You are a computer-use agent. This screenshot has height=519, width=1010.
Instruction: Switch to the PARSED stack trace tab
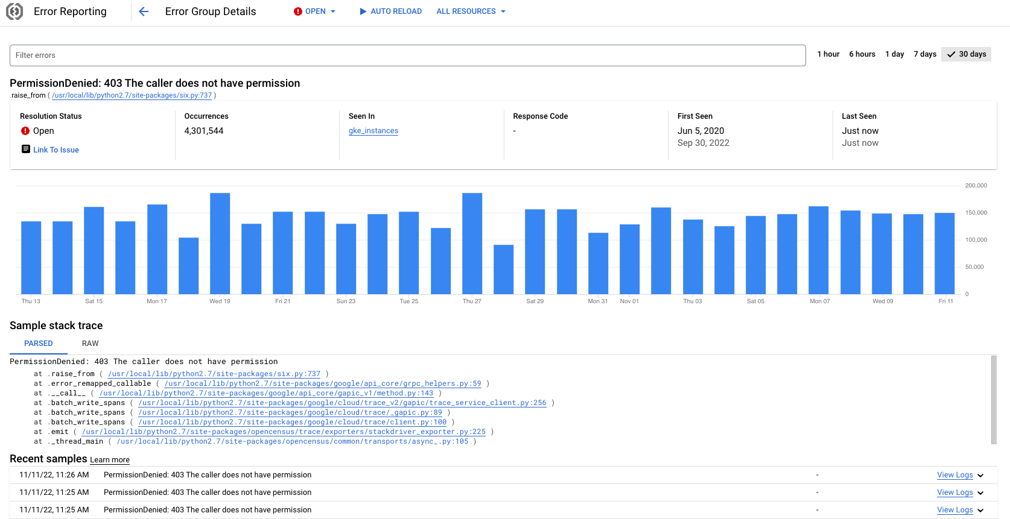pyautogui.click(x=39, y=344)
